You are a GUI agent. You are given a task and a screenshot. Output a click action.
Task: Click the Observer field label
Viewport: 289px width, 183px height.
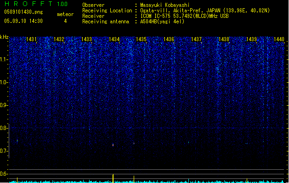point(93,5)
